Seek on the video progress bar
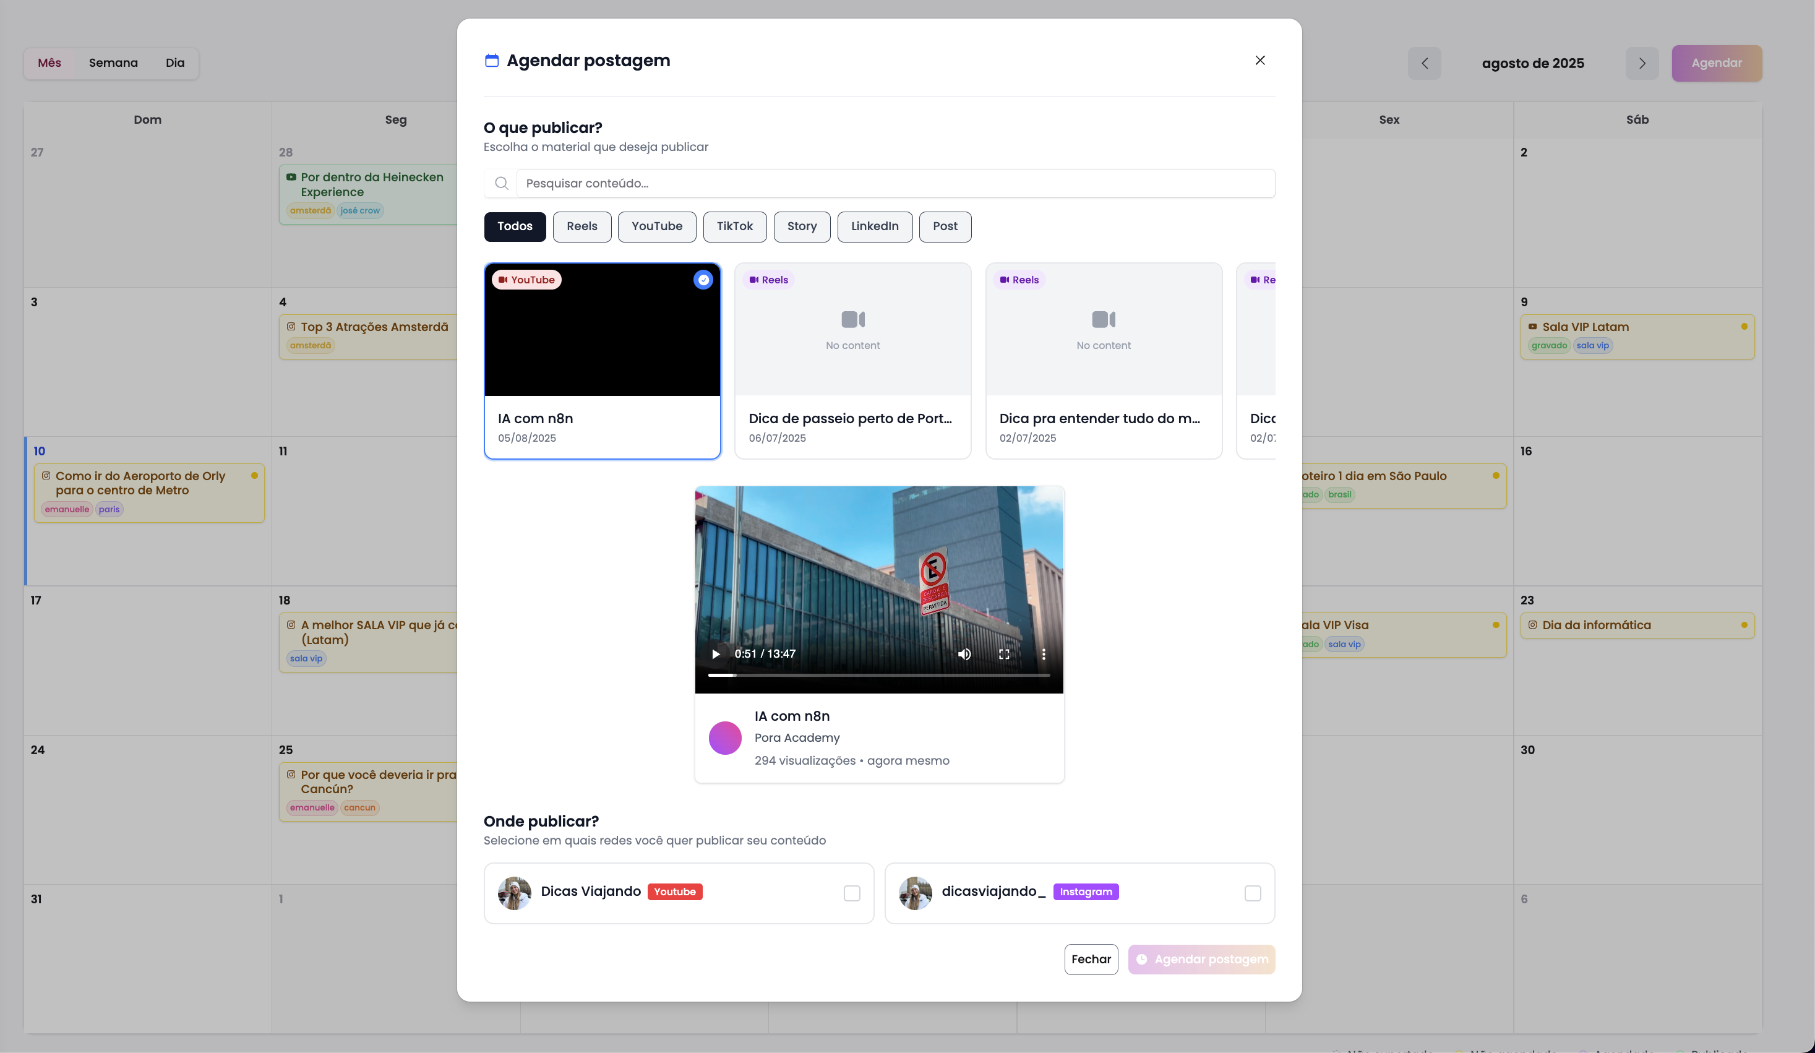Viewport: 1815px width, 1053px height. [878, 676]
